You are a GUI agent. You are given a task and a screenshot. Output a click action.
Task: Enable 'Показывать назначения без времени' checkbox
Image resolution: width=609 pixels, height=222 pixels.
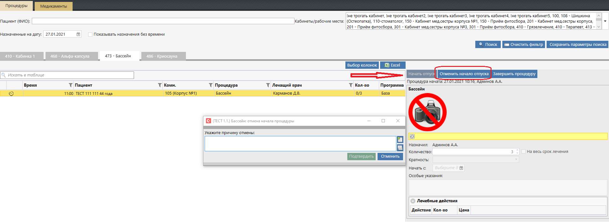click(x=90, y=34)
